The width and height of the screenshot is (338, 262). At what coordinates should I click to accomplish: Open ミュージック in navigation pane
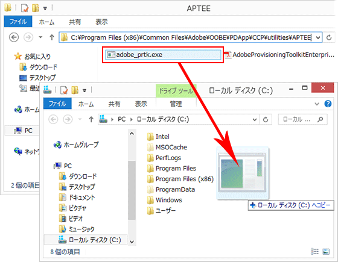pos(77,229)
